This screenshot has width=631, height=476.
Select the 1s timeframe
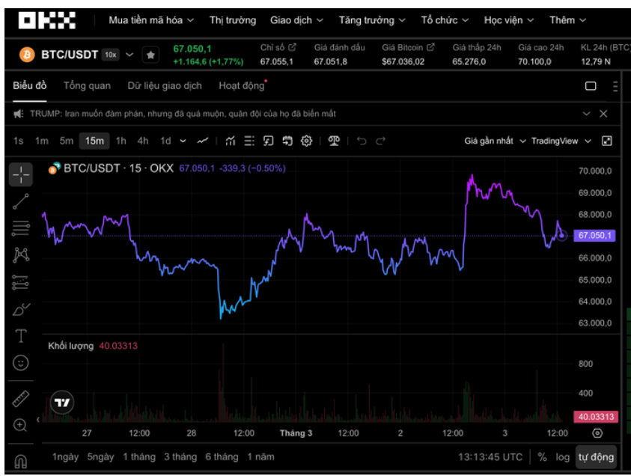18,141
